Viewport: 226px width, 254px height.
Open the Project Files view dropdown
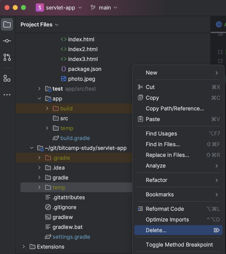click(x=39, y=24)
